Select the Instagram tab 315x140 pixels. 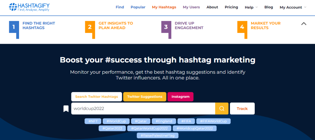[x=180, y=97]
